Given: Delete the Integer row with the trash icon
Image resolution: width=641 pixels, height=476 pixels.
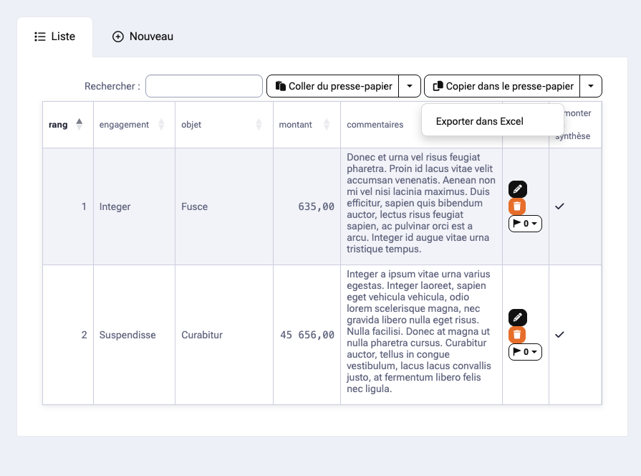Looking at the screenshot, I should click(x=517, y=206).
